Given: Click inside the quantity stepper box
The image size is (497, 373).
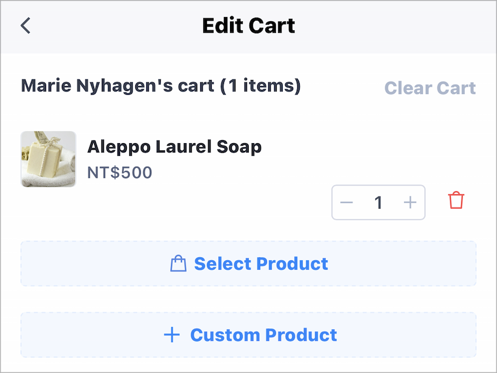Looking at the screenshot, I should pyautogui.click(x=378, y=203).
